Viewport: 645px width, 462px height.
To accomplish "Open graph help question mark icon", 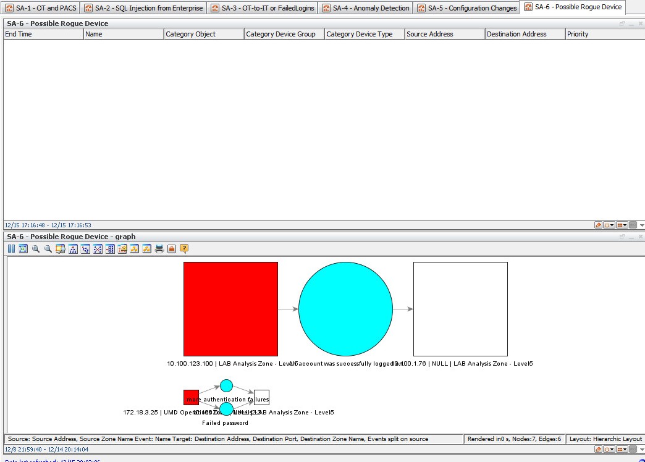I will pyautogui.click(x=184, y=249).
